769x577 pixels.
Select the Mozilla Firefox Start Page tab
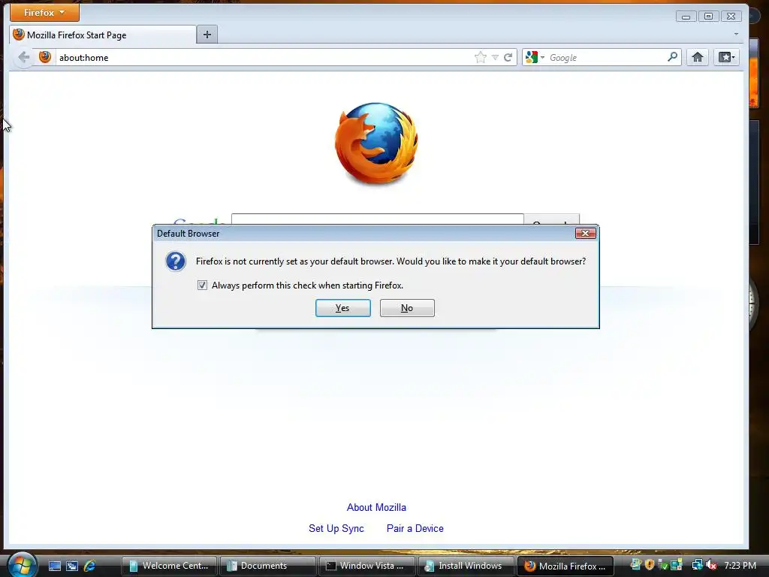[x=102, y=35]
